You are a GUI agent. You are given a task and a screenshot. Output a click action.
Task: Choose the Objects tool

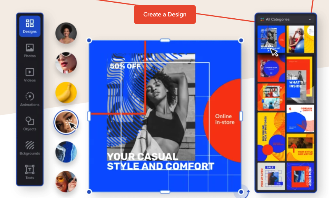pyautogui.click(x=29, y=124)
